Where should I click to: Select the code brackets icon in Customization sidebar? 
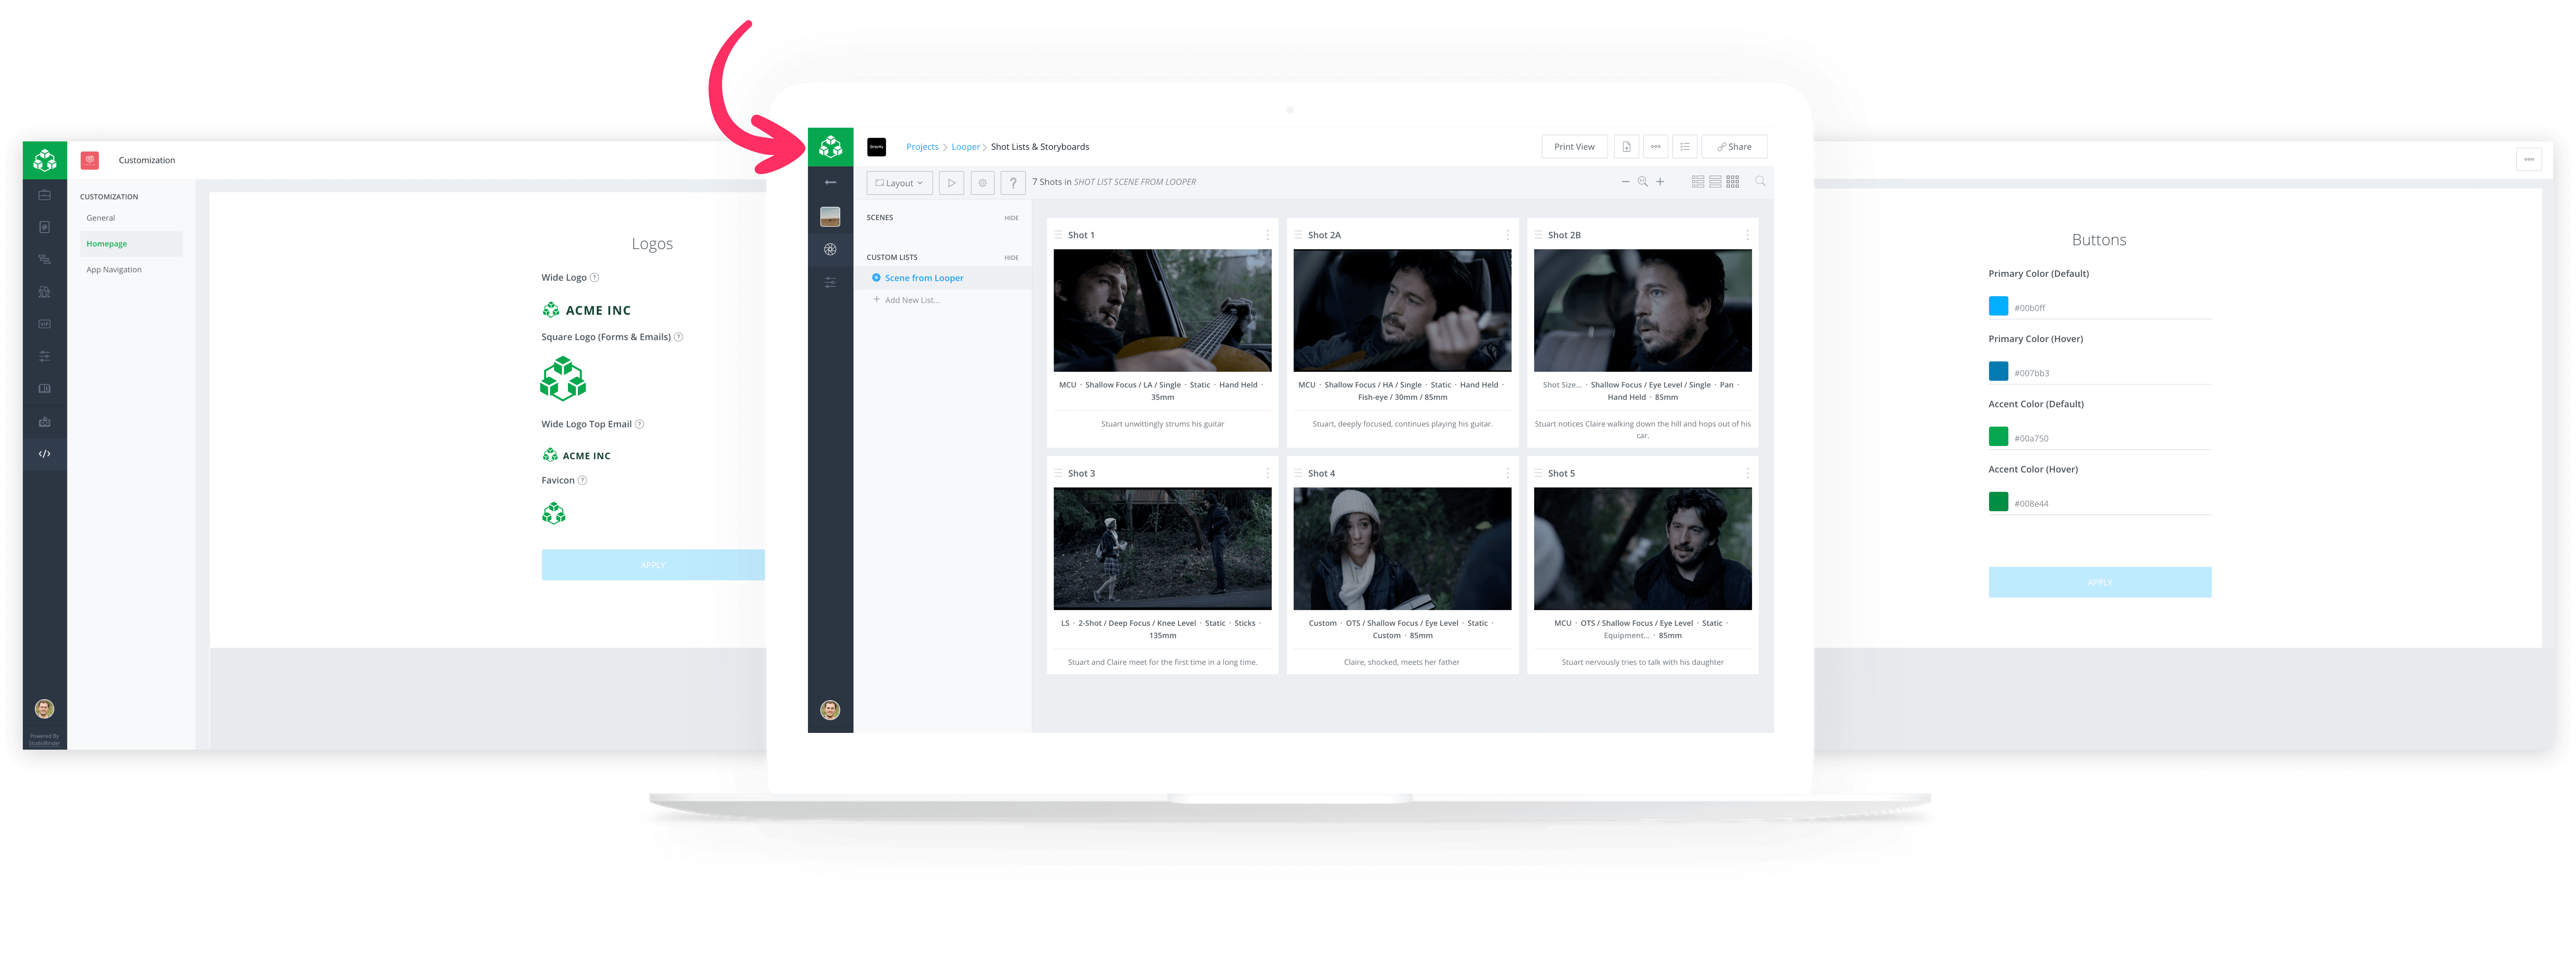click(45, 454)
